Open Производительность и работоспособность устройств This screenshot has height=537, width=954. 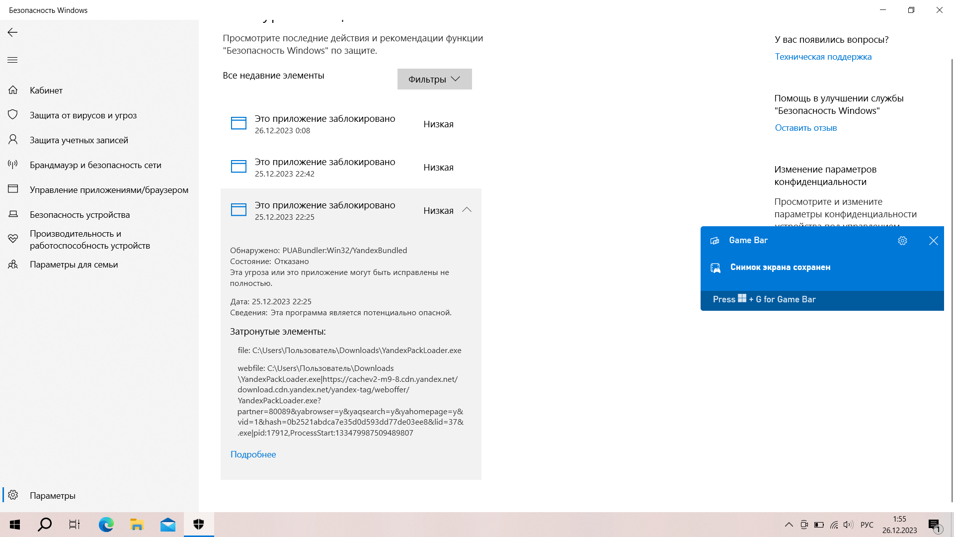99,239
